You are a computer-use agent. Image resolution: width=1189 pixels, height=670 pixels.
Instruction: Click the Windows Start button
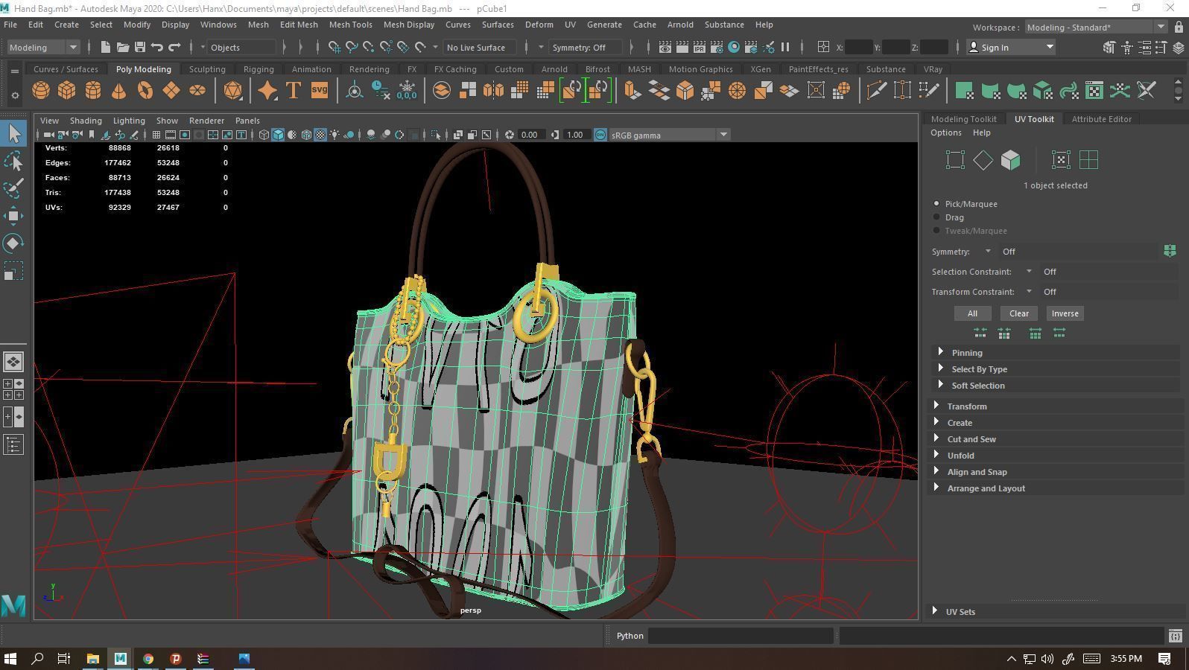(x=10, y=658)
